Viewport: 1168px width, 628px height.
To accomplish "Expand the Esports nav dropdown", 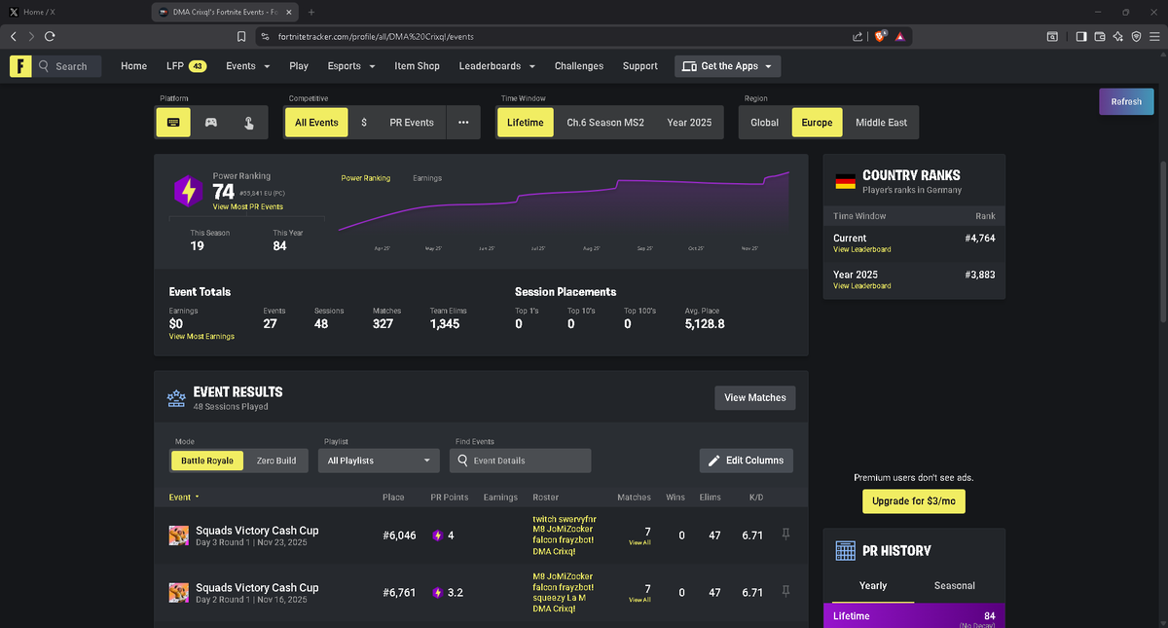I will click(351, 66).
